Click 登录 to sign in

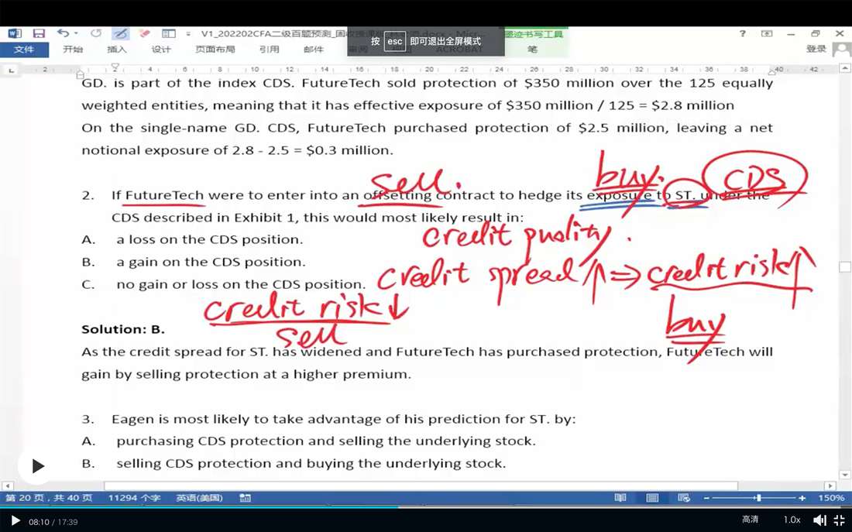click(x=816, y=49)
